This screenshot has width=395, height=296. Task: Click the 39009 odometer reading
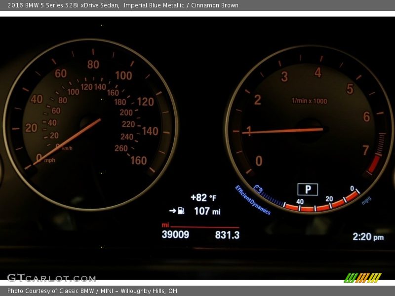[175, 235]
